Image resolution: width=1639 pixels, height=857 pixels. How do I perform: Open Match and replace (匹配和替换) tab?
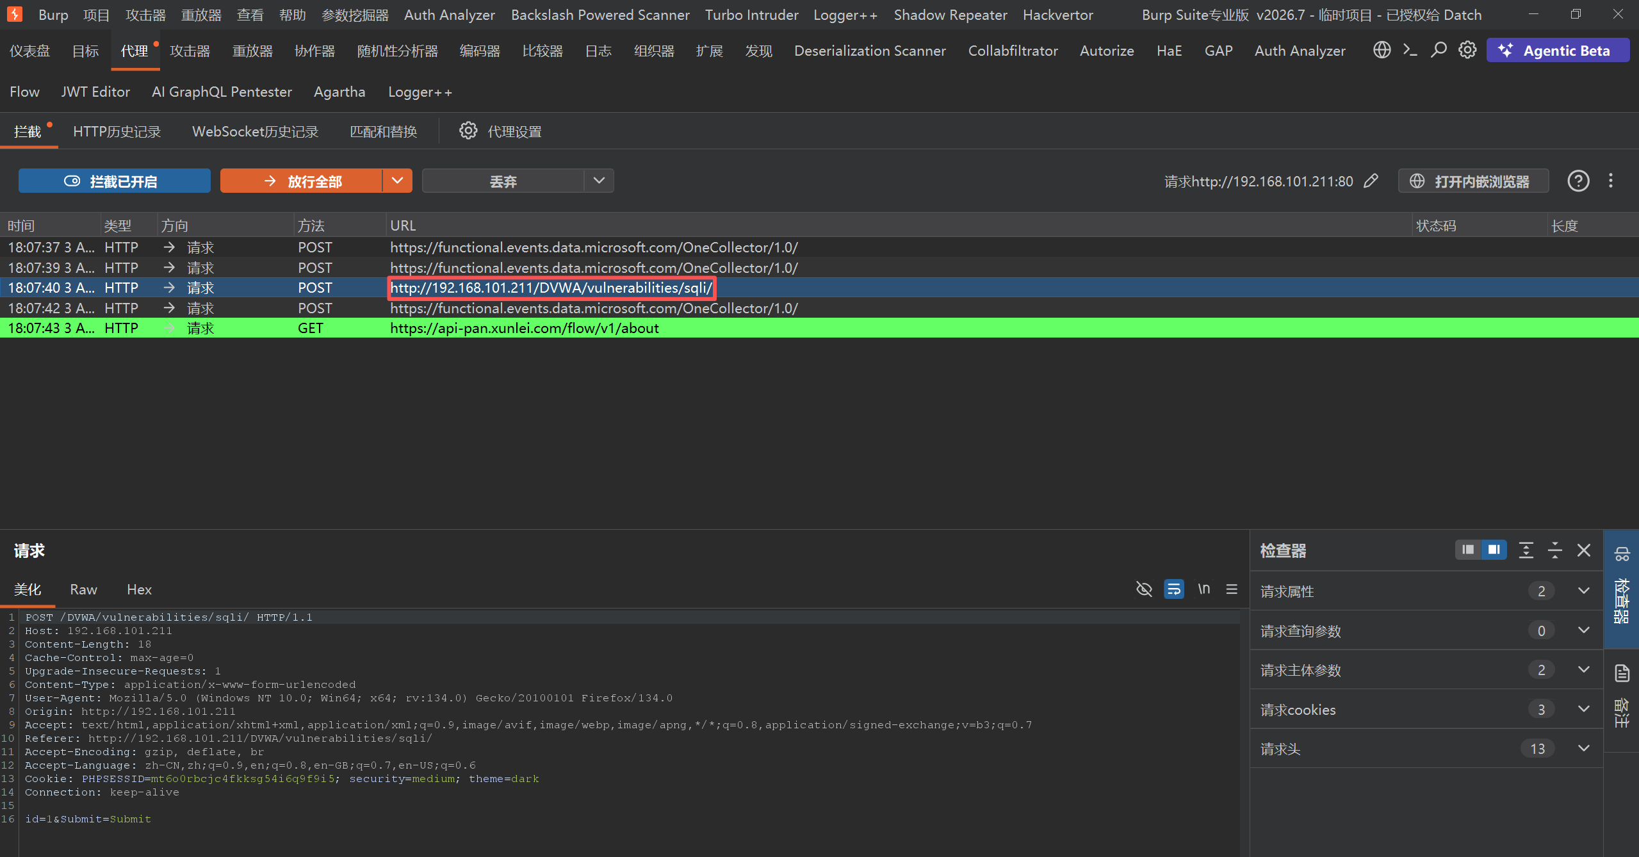pos(383,131)
